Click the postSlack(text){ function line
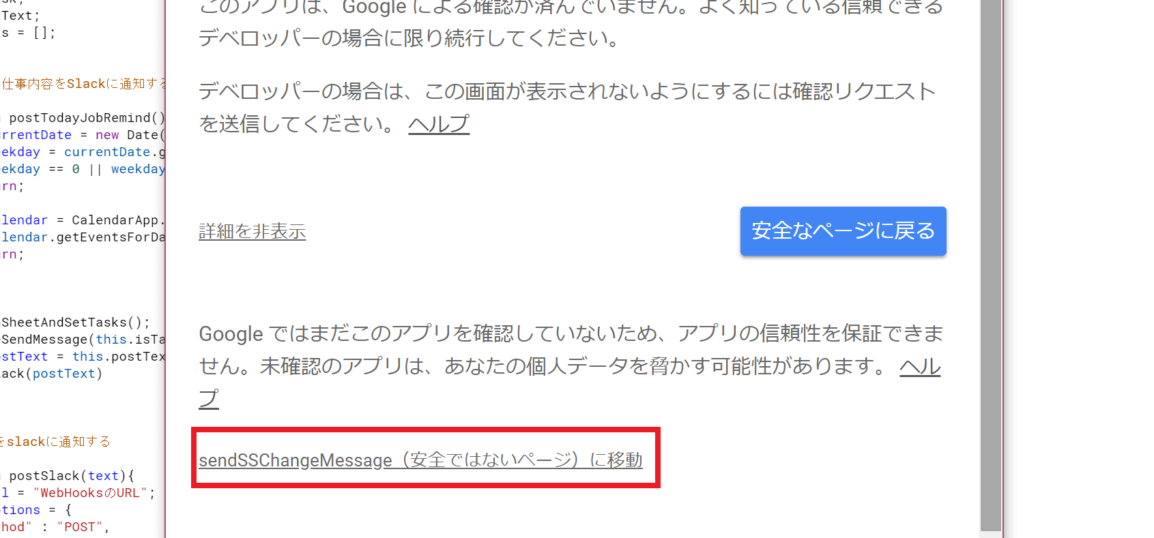Viewport: 1154px width, 538px height. [68, 476]
